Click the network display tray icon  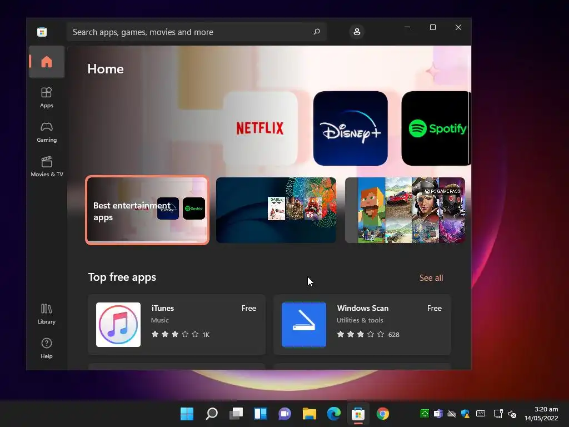[x=498, y=414]
